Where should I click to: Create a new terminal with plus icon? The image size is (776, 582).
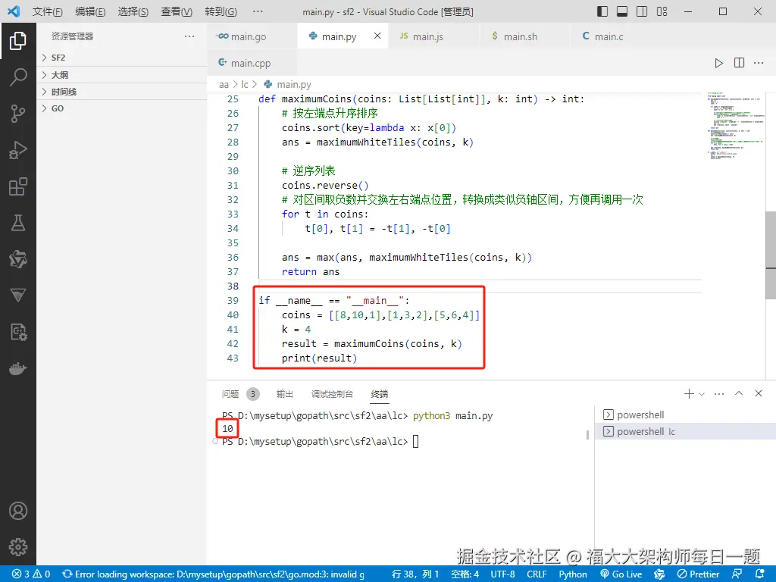click(x=689, y=393)
